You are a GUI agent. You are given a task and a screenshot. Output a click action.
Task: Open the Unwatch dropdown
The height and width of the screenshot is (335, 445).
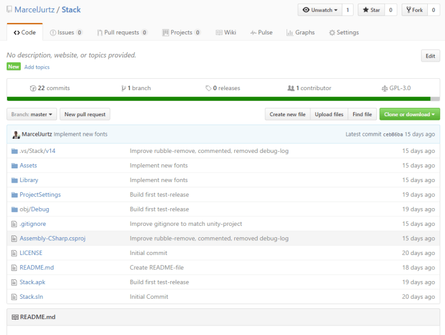tap(320, 10)
